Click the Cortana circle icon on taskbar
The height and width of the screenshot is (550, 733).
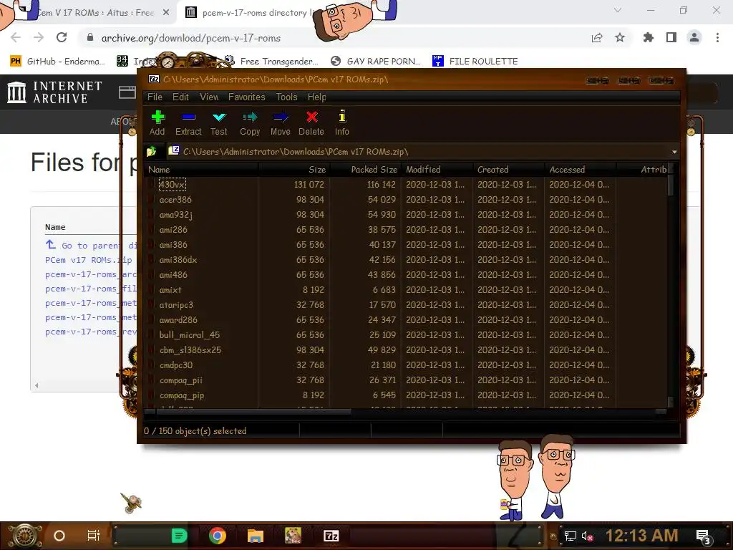[x=59, y=536]
